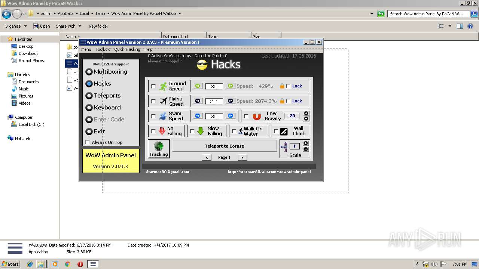The image size is (479, 269).
Task: Click the Teleport to Corpse button
Action: (x=225, y=146)
